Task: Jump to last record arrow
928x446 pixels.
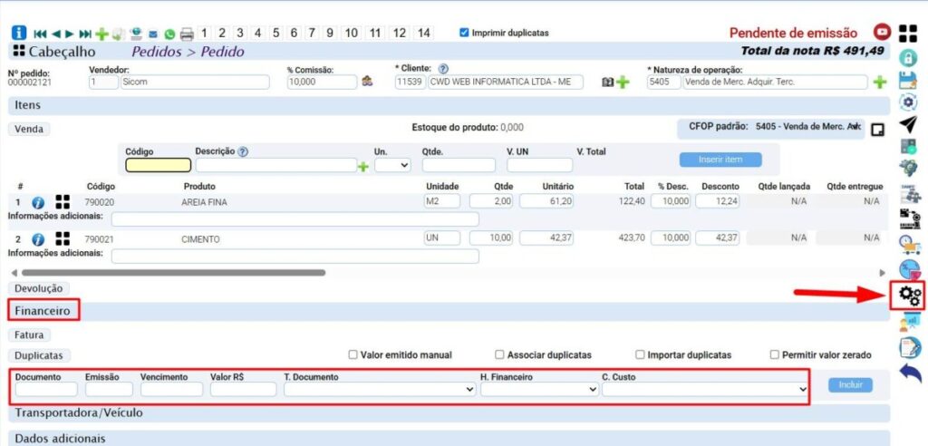Action: pyautogui.click(x=85, y=34)
